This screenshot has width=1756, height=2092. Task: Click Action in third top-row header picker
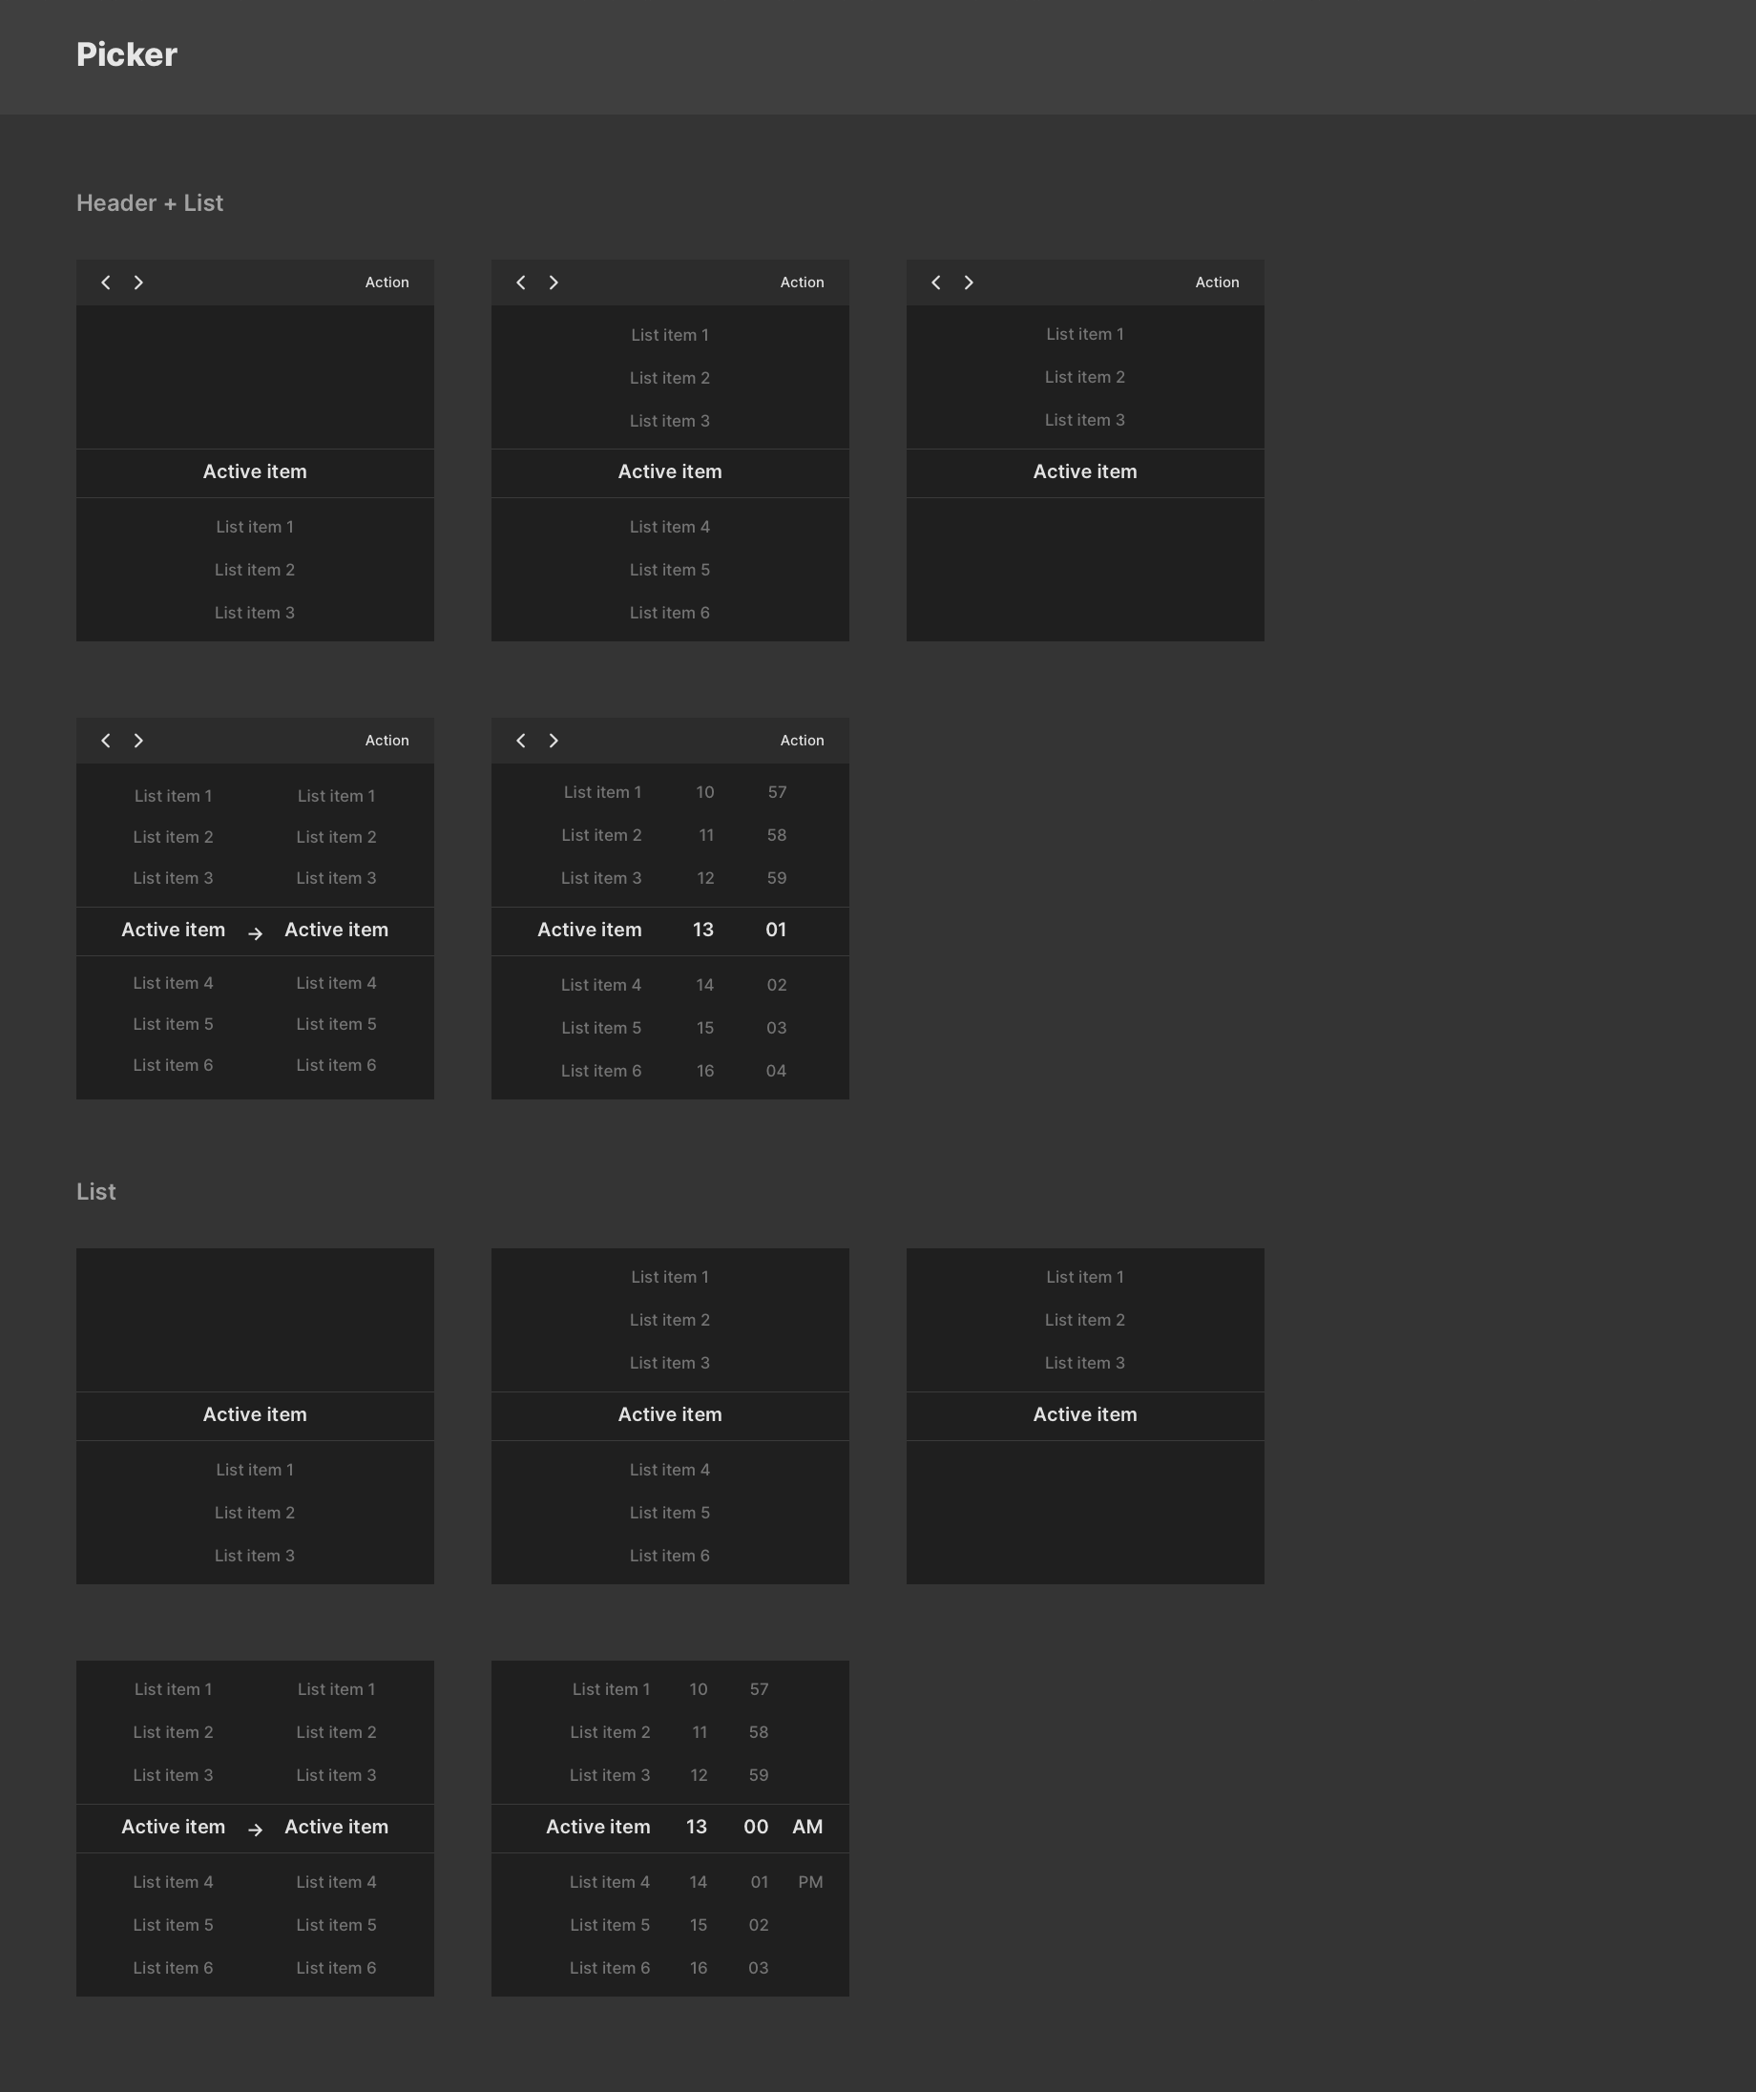tap(1217, 282)
